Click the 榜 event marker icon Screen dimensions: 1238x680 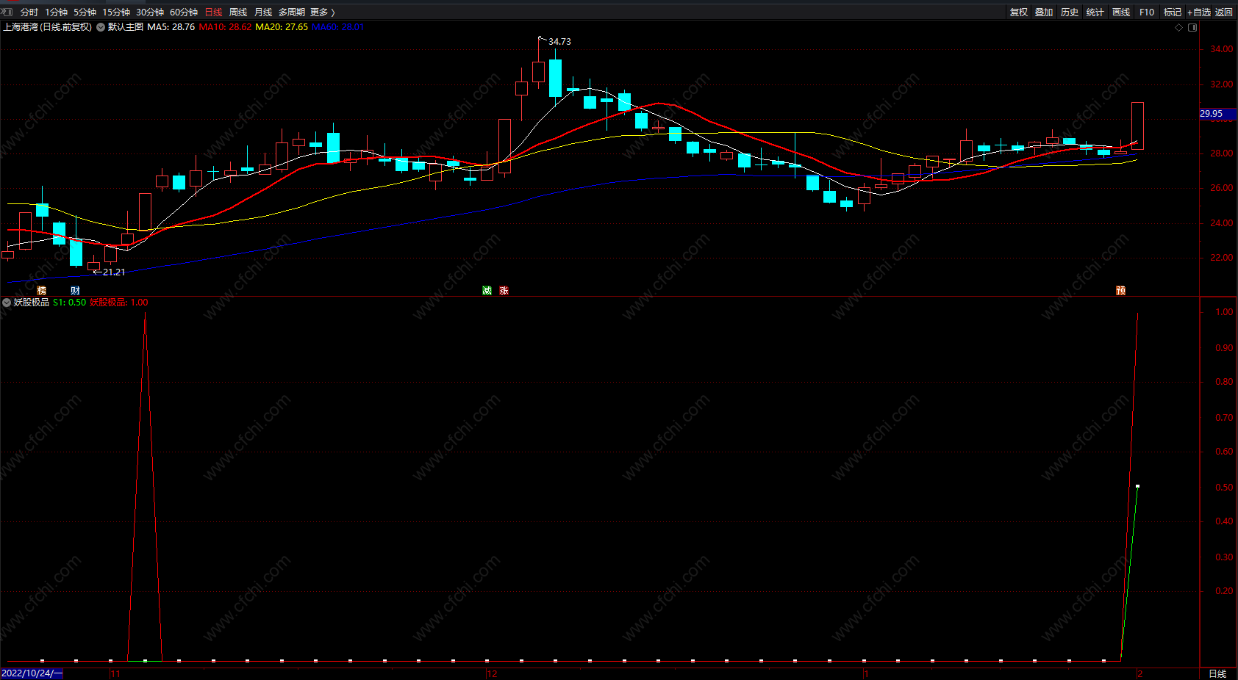42,291
